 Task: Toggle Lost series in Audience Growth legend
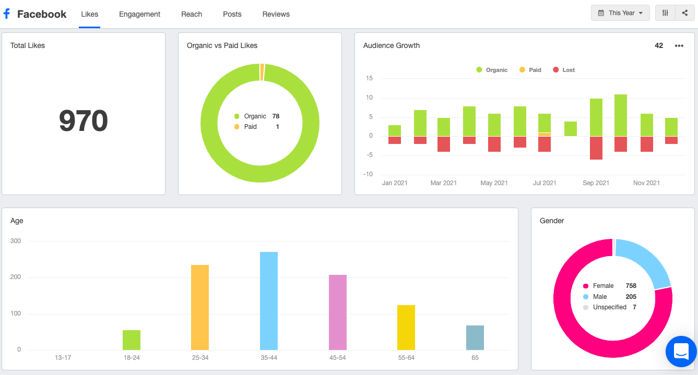564,70
